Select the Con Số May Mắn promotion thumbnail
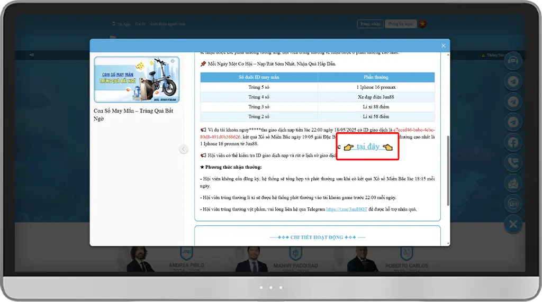Image resolution: width=542 pixels, height=302 pixels. point(137,79)
